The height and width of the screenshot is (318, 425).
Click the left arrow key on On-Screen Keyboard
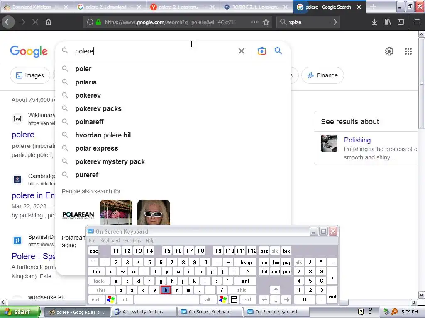(x=264, y=299)
